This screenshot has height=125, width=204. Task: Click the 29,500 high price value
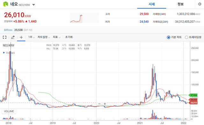click(x=144, y=14)
